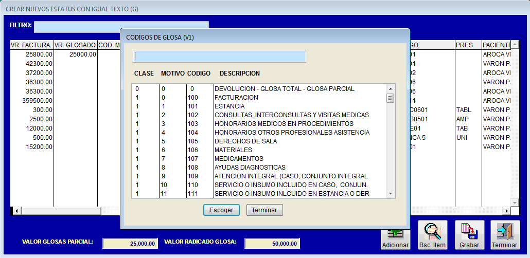This screenshot has width=530, height=258.
Task: Close the dialog with the Terminar button beside Escoger
Action: pyautogui.click(x=264, y=210)
